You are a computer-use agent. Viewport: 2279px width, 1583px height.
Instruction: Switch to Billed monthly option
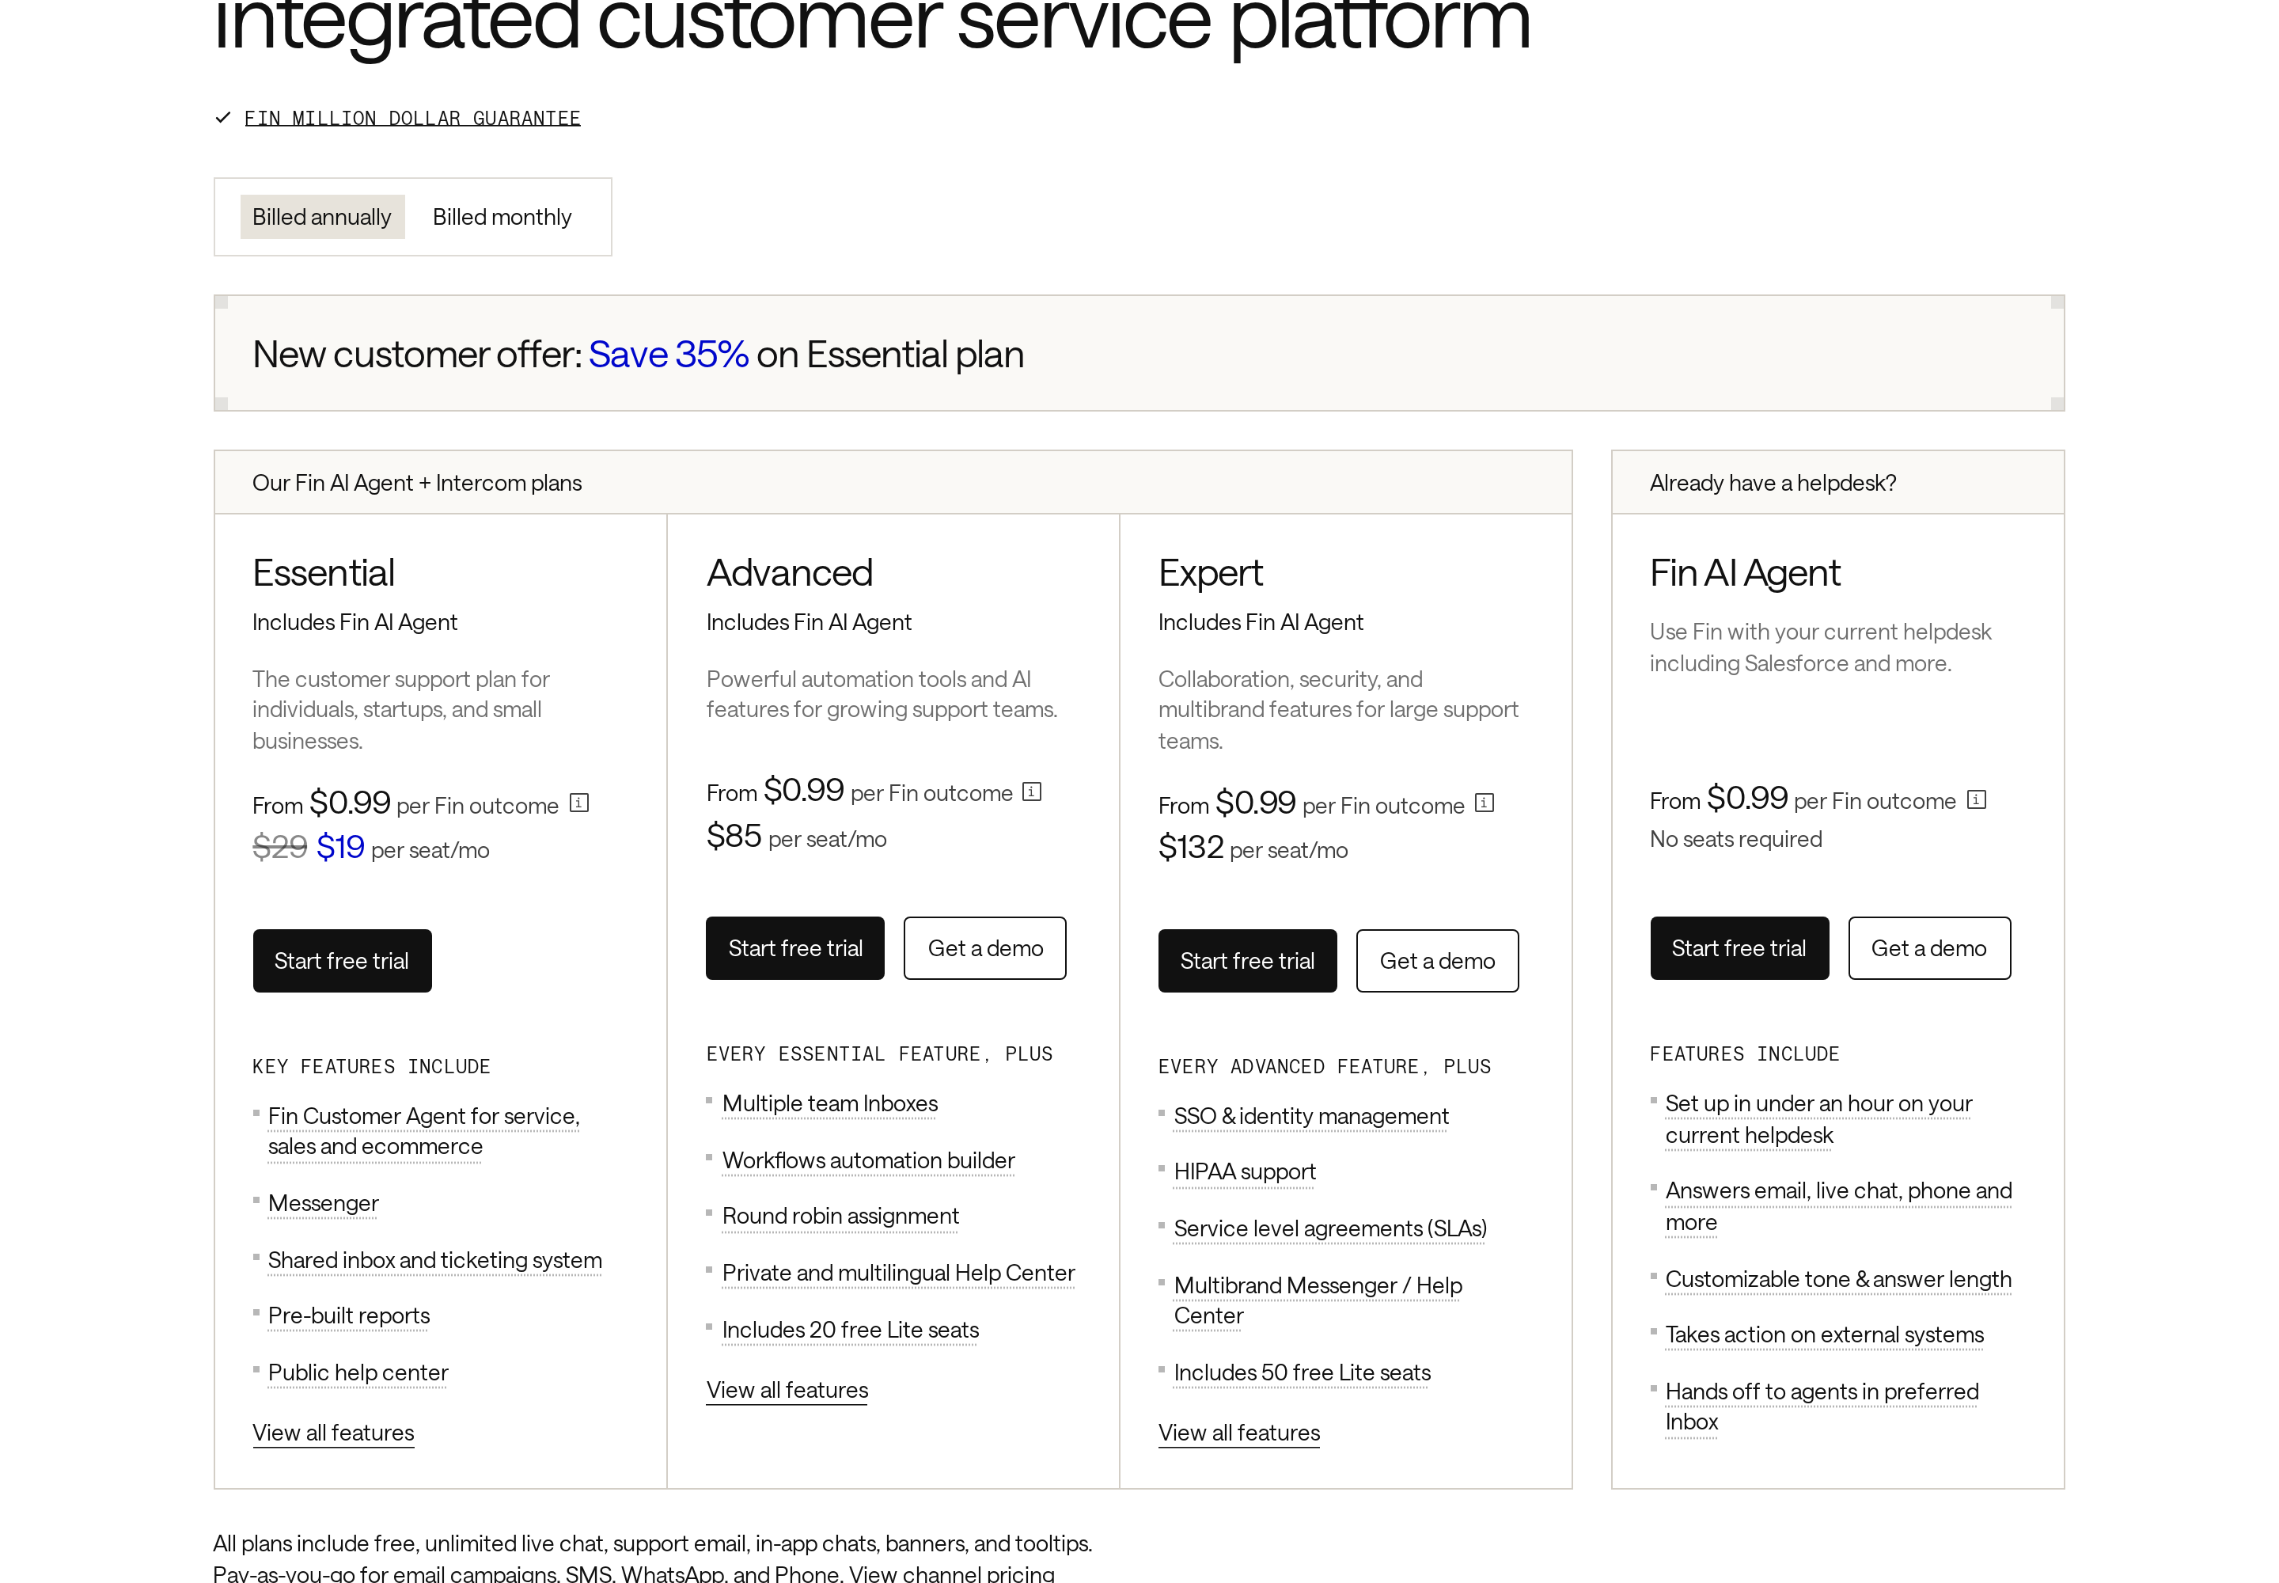pyautogui.click(x=502, y=217)
